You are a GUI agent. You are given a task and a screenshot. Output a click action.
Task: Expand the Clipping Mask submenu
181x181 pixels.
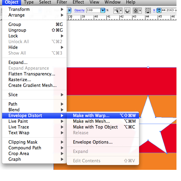pyautogui.click(x=34, y=142)
